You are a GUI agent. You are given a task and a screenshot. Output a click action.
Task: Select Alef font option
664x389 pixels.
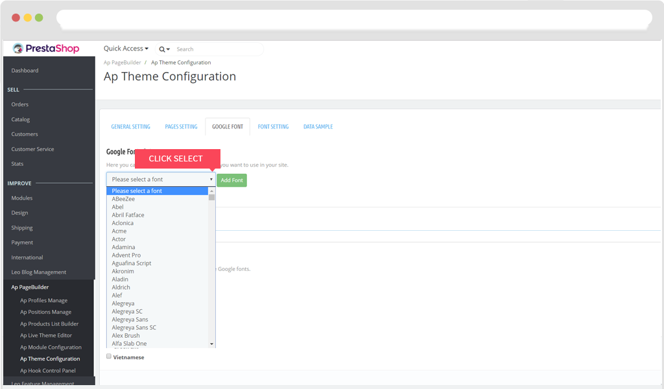[158, 296]
